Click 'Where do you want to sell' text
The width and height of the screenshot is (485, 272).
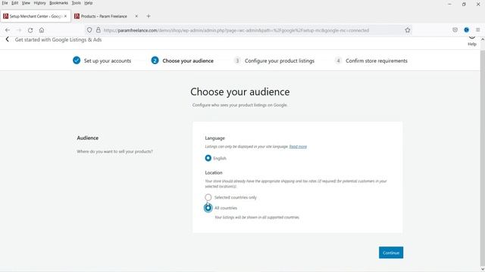[114, 151]
